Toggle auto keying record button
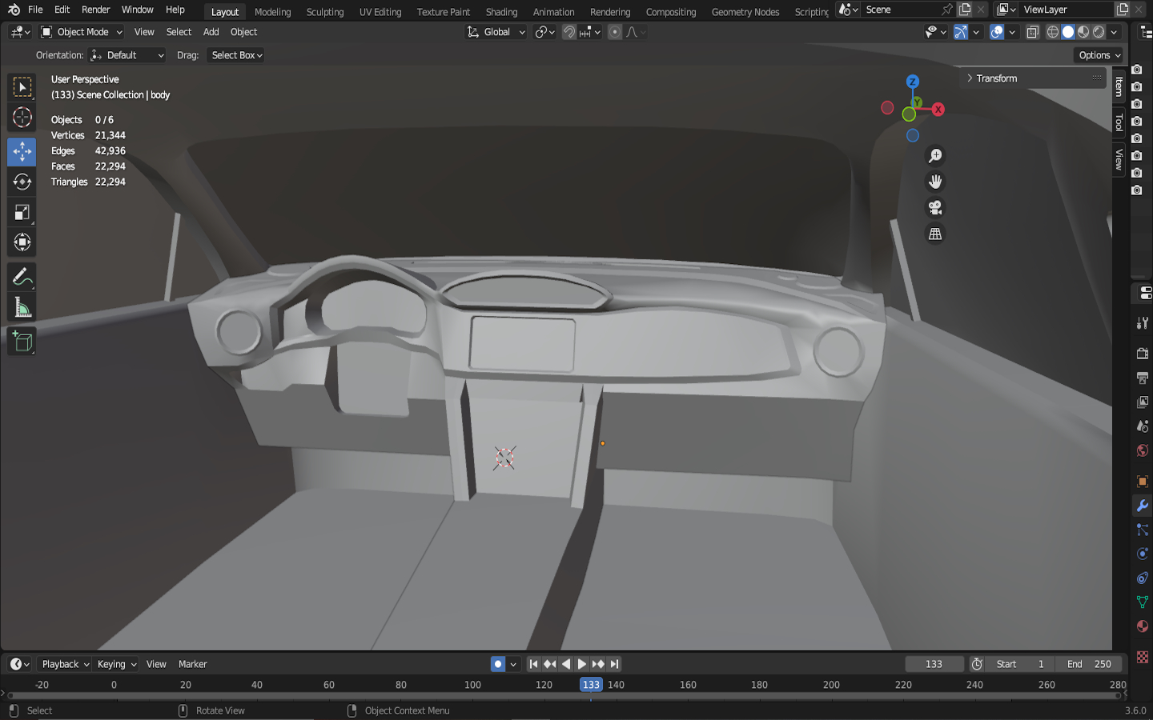The width and height of the screenshot is (1153, 720). pos(498,664)
